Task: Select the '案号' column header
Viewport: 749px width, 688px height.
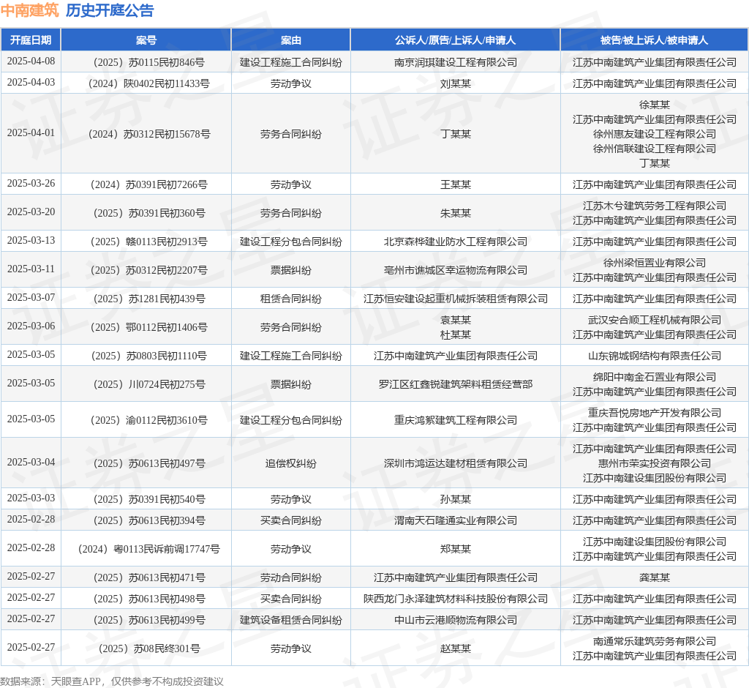Action: point(146,40)
